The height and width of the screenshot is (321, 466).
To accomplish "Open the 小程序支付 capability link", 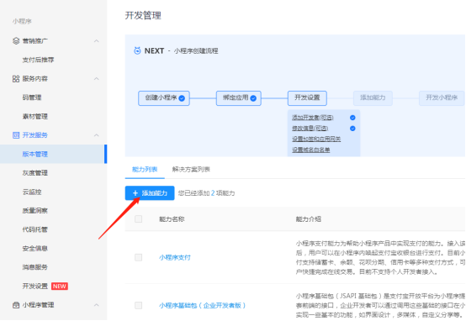I will pyautogui.click(x=175, y=257).
